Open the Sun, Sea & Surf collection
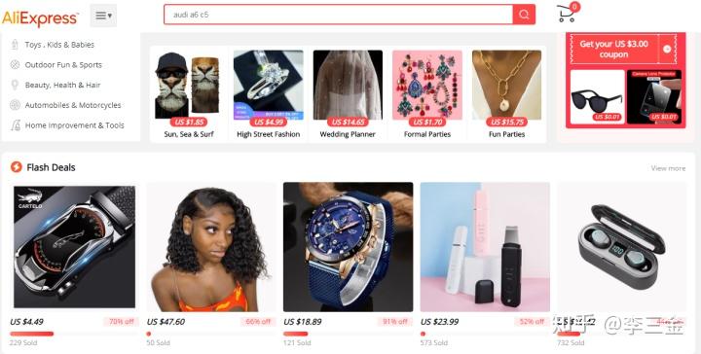The width and height of the screenshot is (701, 354). [189, 94]
